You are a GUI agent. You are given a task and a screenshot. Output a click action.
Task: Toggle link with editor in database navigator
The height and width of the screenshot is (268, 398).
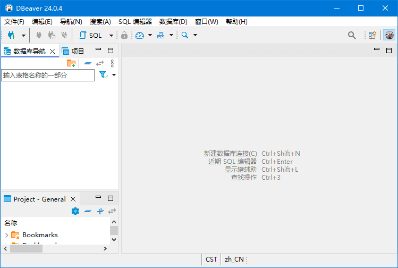(x=99, y=63)
